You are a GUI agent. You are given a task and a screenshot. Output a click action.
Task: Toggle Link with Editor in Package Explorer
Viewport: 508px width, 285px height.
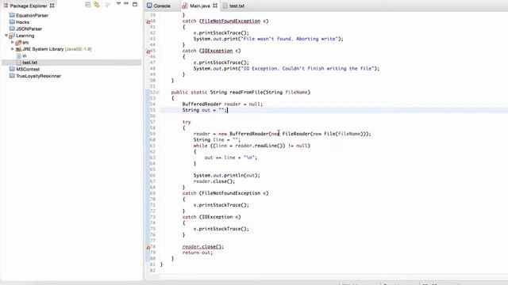click(97, 5)
